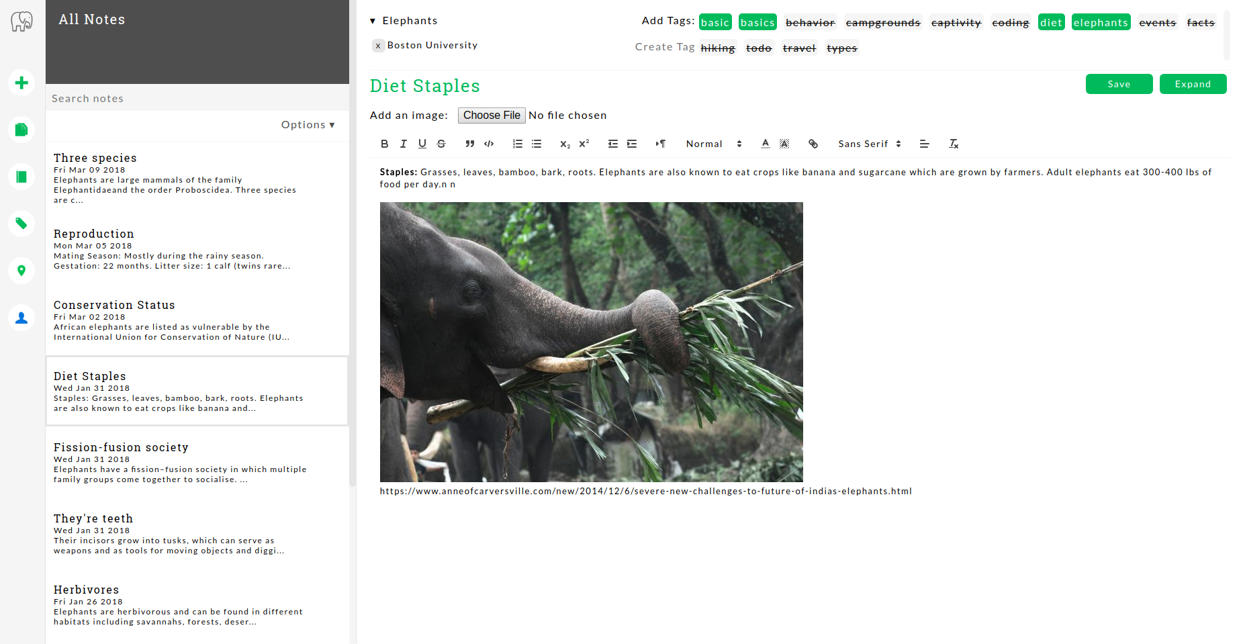The width and height of the screenshot is (1243, 644).
Task: Open the tags icon in the sidebar
Action: tap(21, 224)
